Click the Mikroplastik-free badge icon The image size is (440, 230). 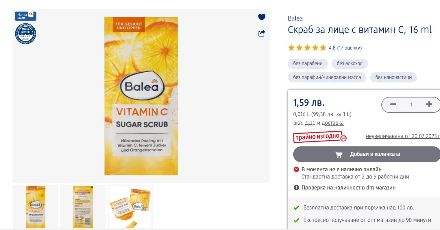pos(25,34)
